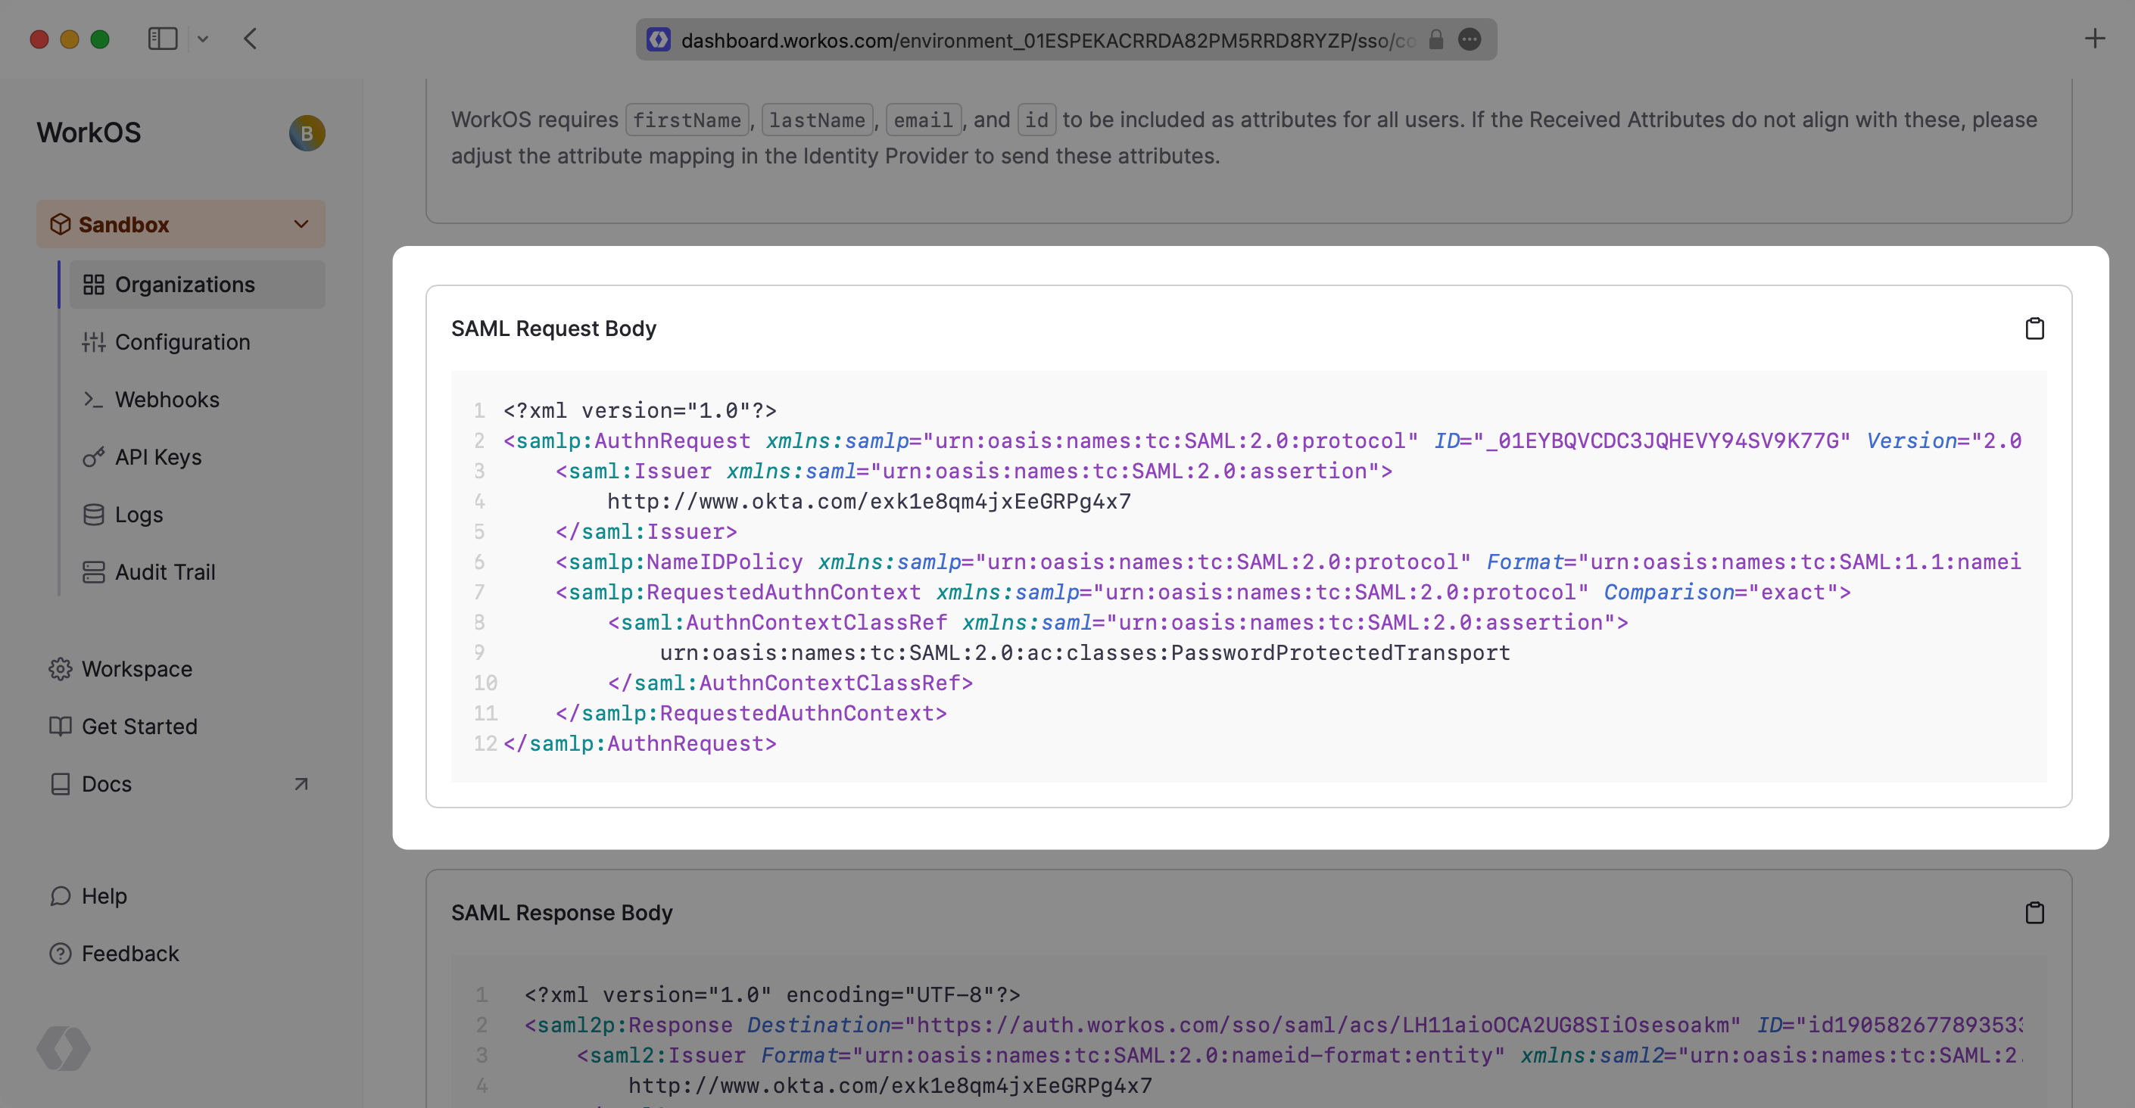Viewport: 2135px width, 1108px height.
Task: Expand the Sandbox environment dropdown
Action: [x=181, y=225]
